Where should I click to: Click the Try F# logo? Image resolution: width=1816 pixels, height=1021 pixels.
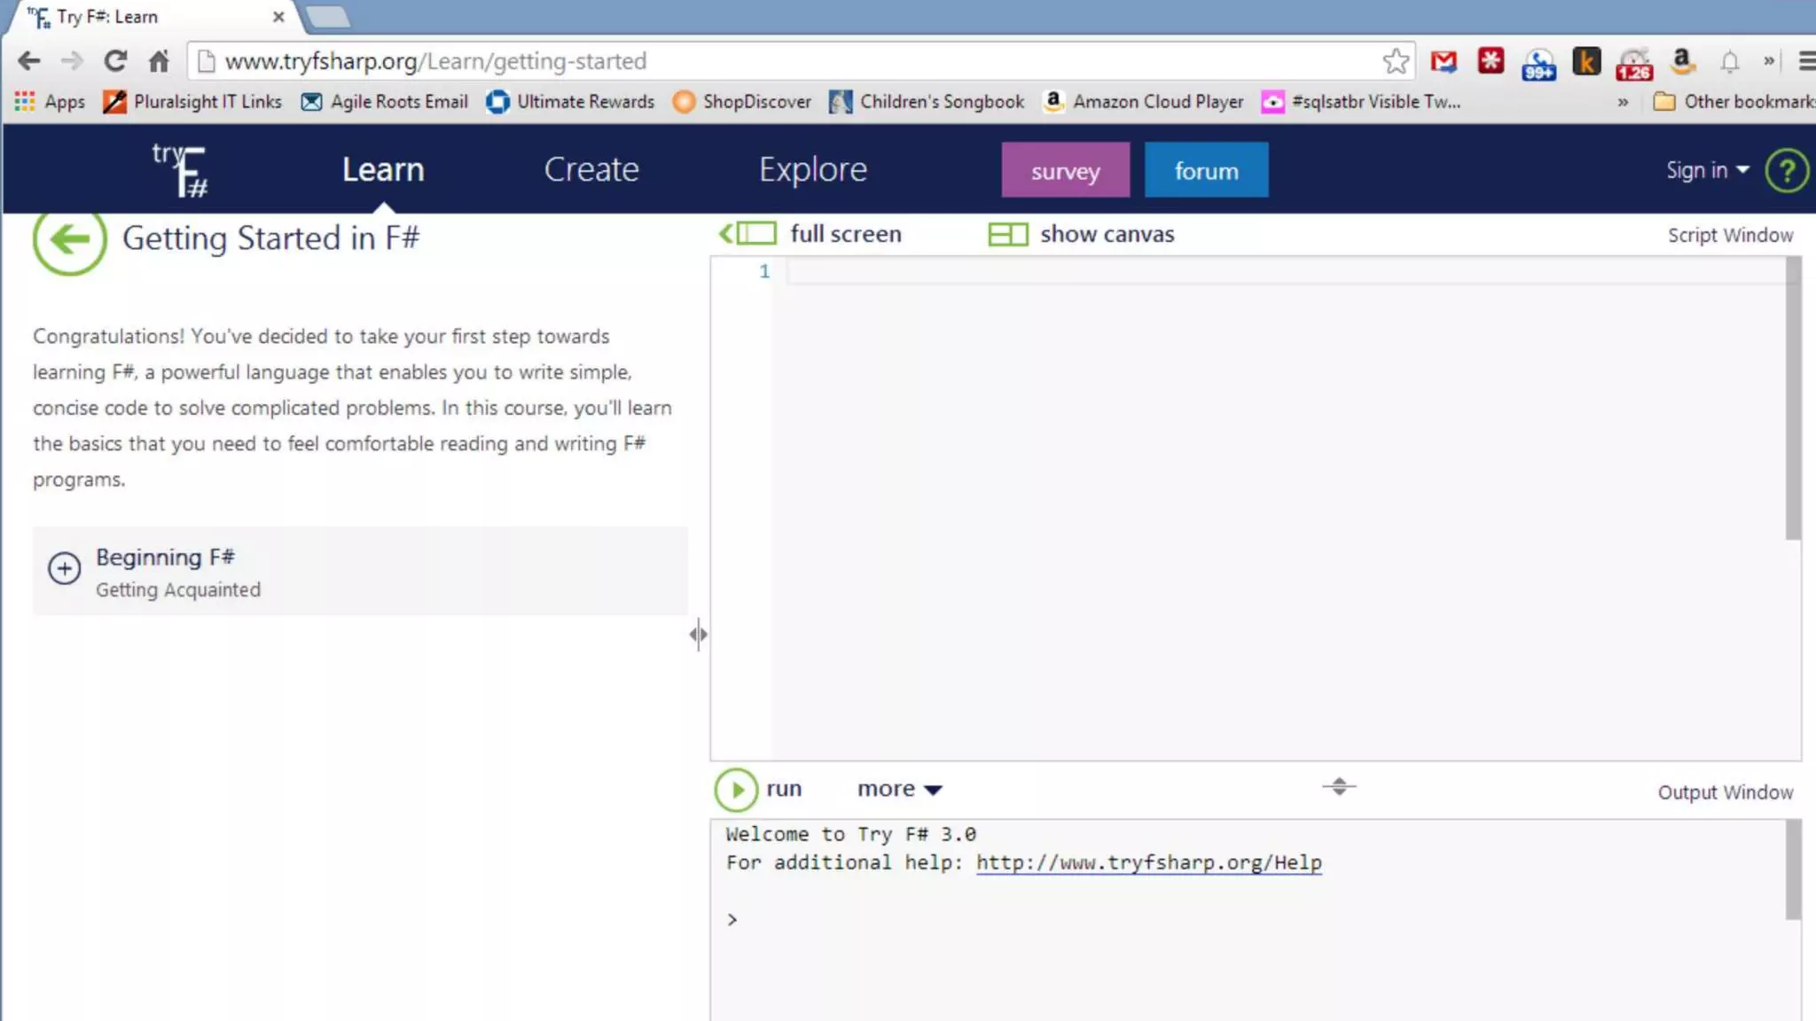coord(180,169)
